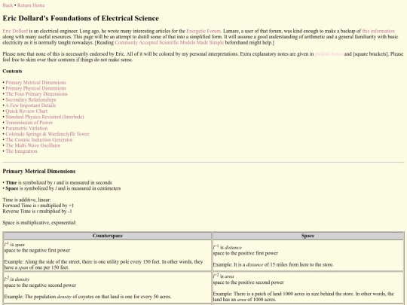Go to The Multi-Wave Oscillator

(x=33, y=145)
